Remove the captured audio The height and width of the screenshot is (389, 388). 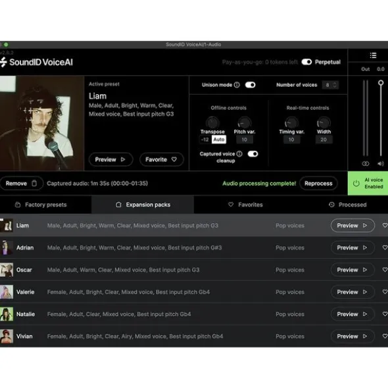22,184
